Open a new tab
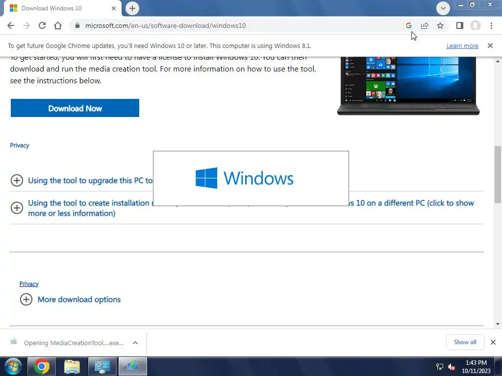This screenshot has height=376, width=502. point(132,8)
